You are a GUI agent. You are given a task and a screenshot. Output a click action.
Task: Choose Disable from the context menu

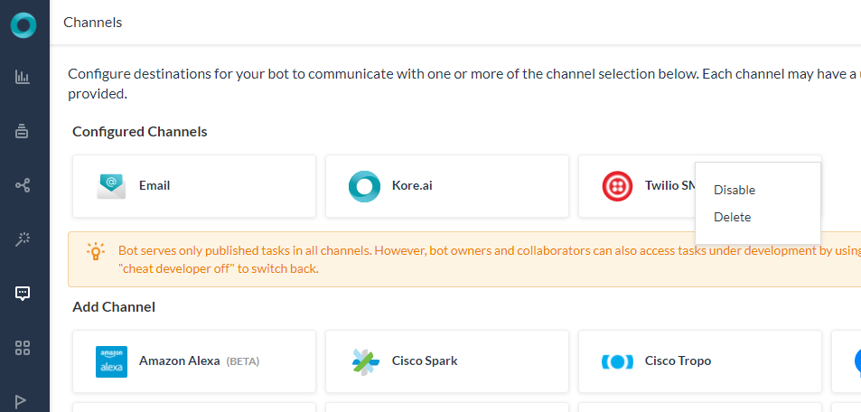coord(735,191)
